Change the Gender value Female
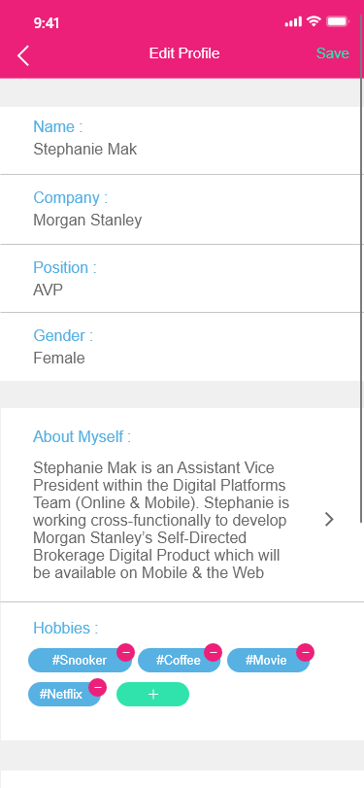The image size is (364, 788). click(x=182, y=347)
